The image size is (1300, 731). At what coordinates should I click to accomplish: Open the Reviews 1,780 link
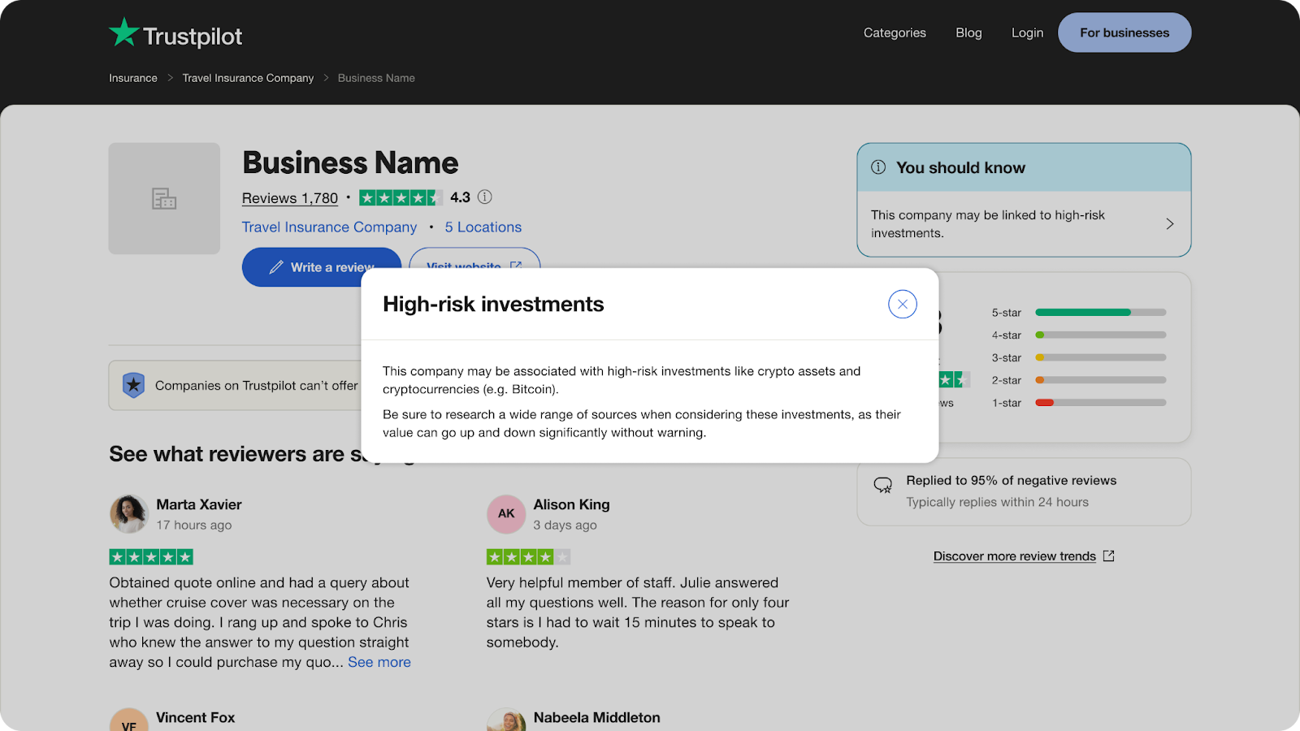[289, 197]
